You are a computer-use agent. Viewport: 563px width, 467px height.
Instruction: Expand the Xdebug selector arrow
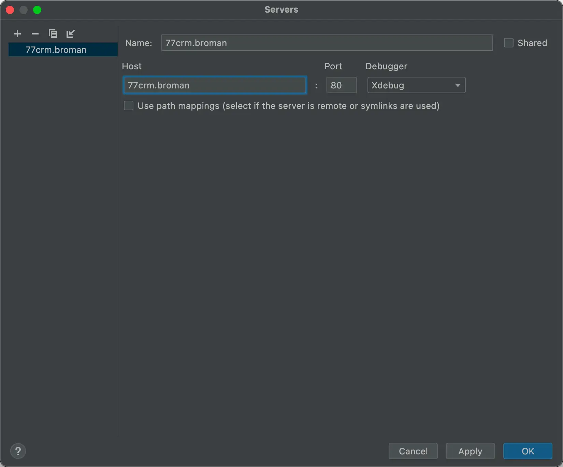pos(458,85)
